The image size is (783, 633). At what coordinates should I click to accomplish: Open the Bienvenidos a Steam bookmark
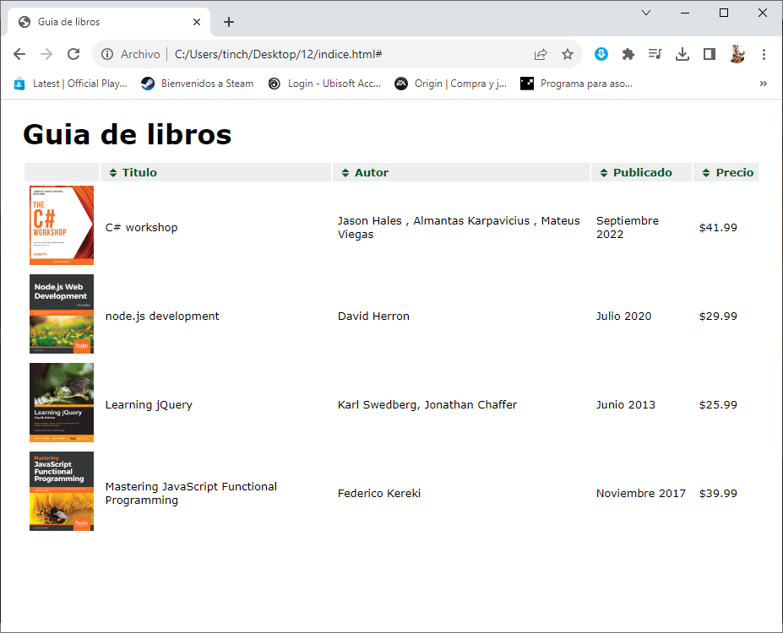click(198, 84)
